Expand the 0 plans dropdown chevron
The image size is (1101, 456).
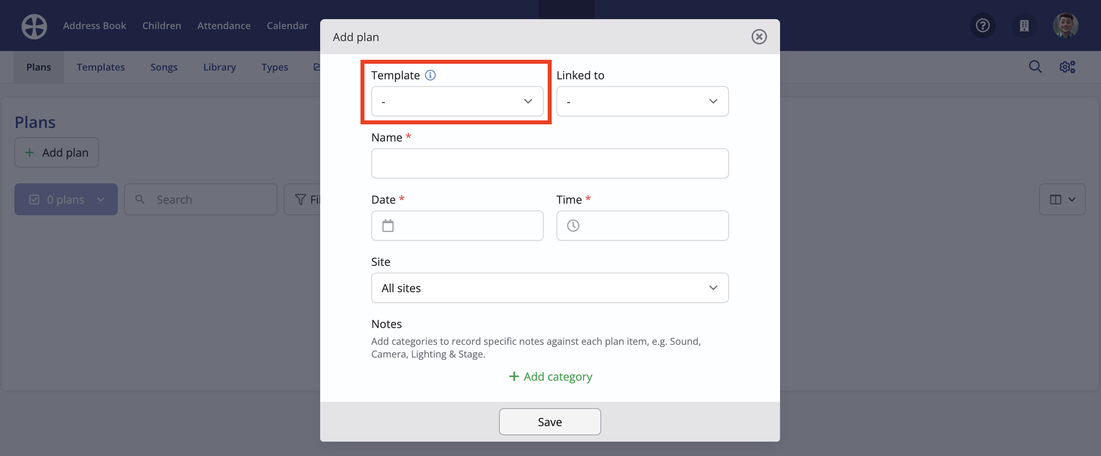(101, 199)
